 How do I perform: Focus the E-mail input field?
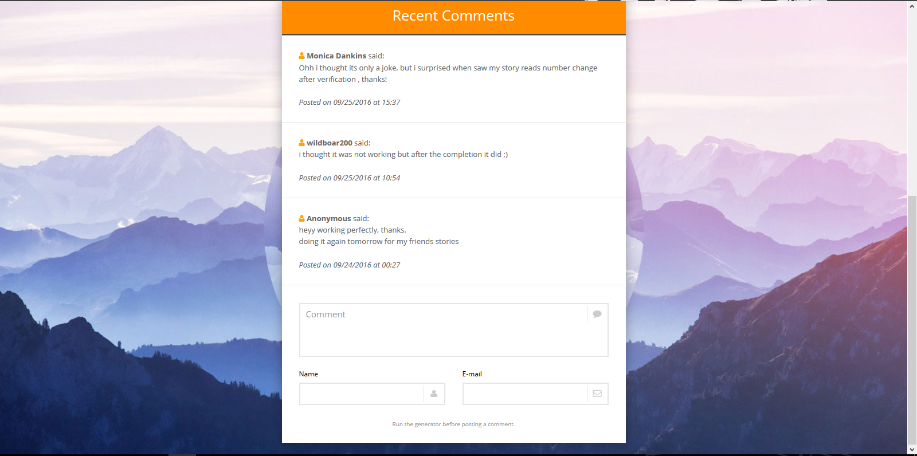[x=535, y=394]
